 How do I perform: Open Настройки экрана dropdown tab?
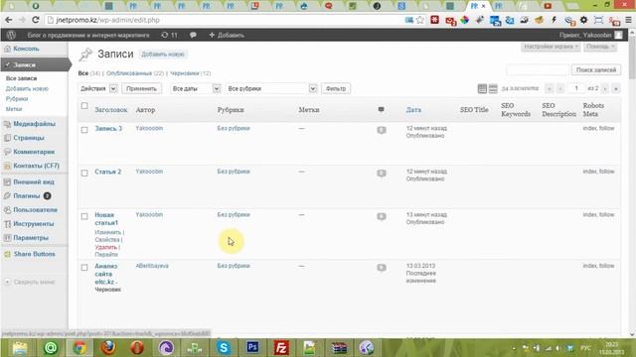point(551,47)
